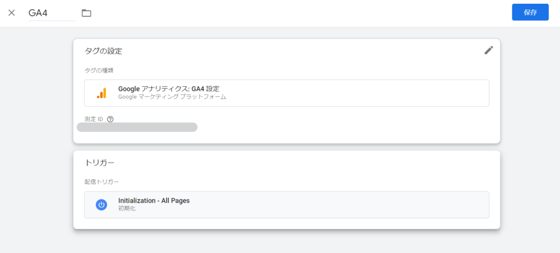Select the タグの設定 section heading
Screen dimensions: 560x253
click(103, 51)
